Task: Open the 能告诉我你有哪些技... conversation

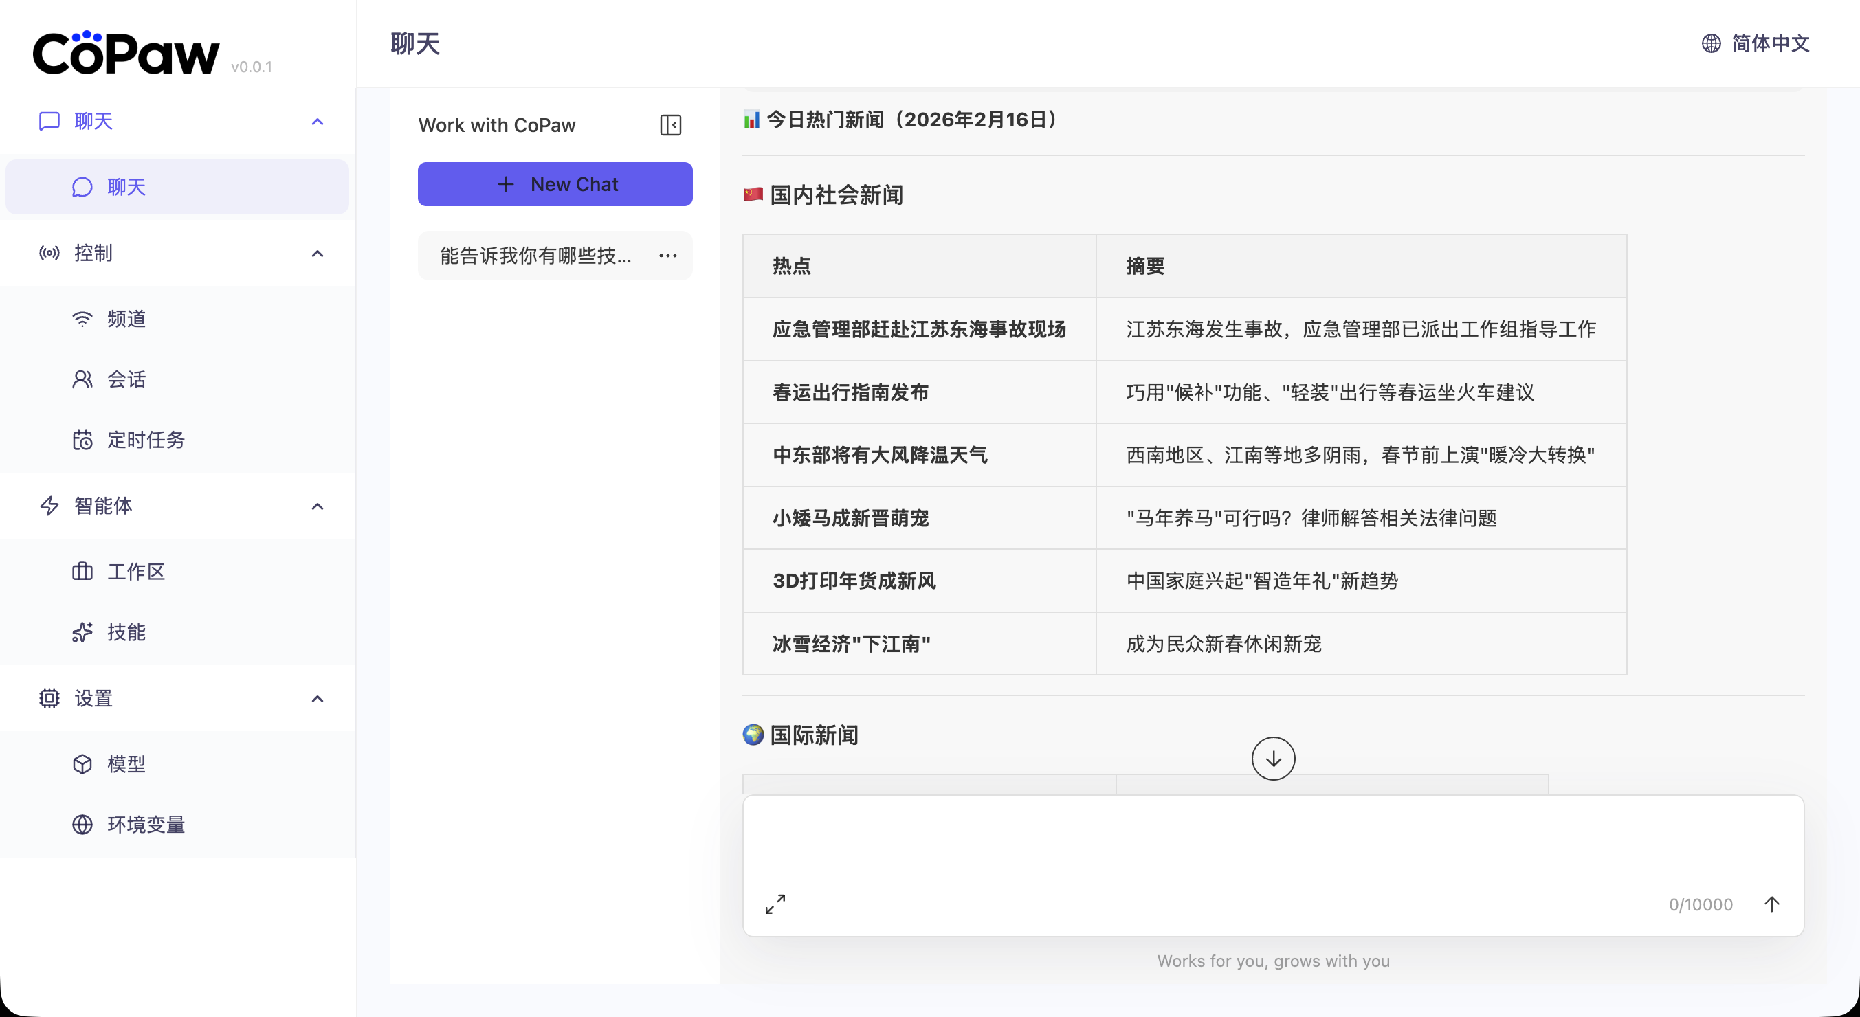Action: (535, 256)
